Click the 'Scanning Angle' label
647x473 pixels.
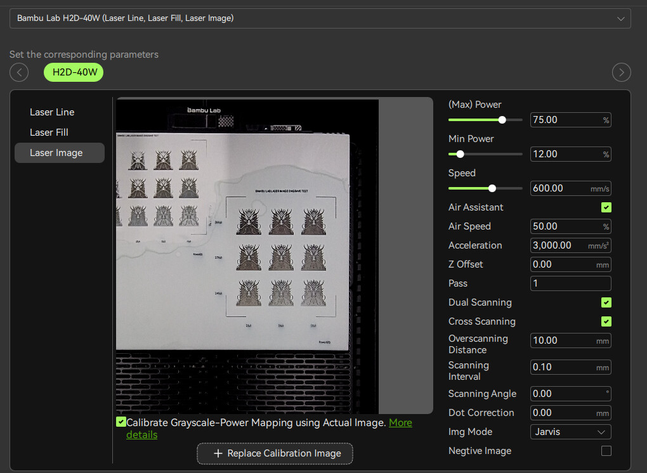pyautogui.click(x=482, y=394)
